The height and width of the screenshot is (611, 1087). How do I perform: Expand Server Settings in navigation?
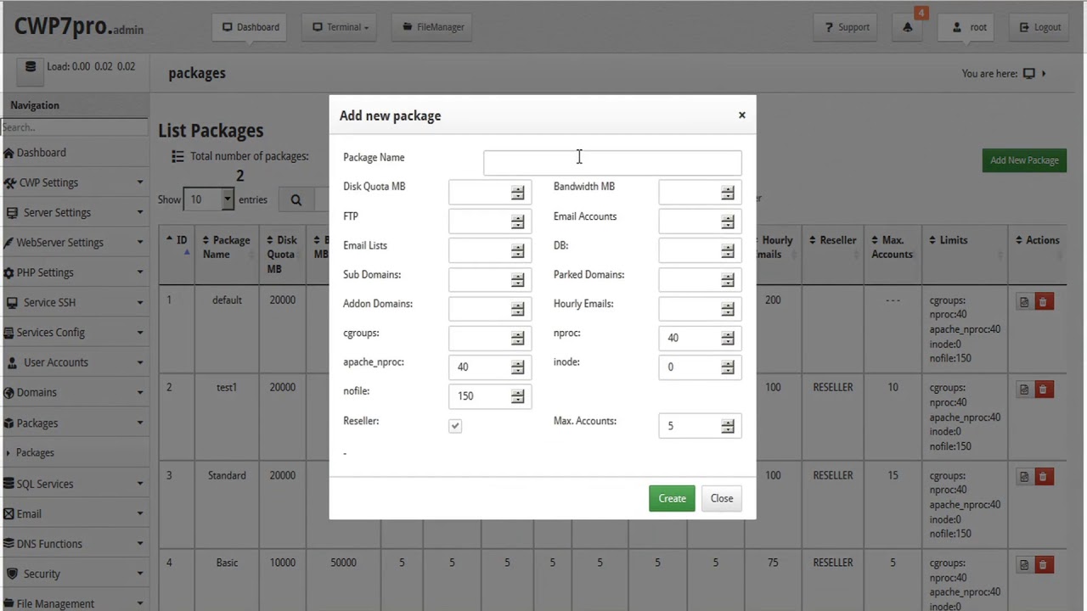pyautogui.click(x=74, y=212)
